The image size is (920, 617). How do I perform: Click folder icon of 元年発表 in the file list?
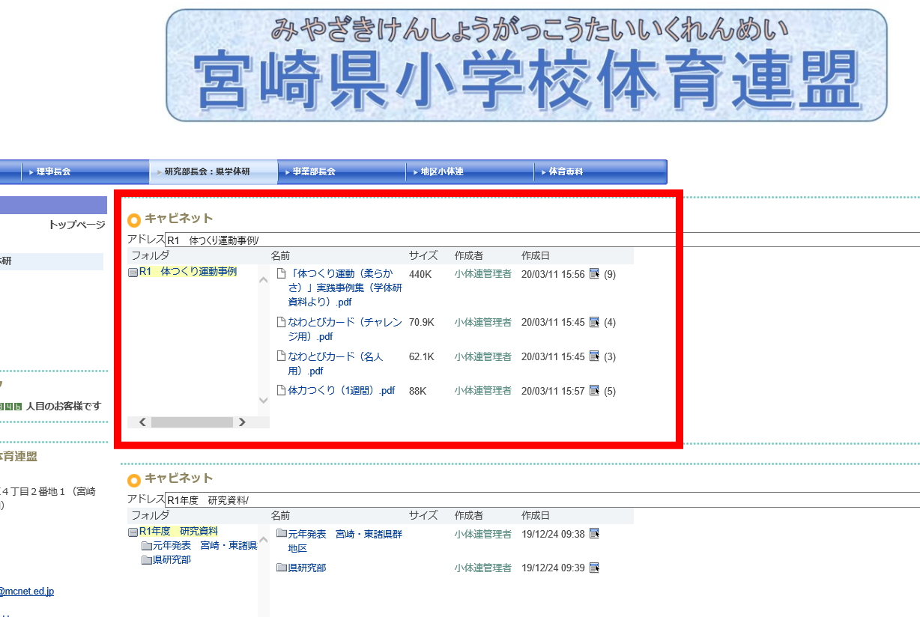coord(281,534)
